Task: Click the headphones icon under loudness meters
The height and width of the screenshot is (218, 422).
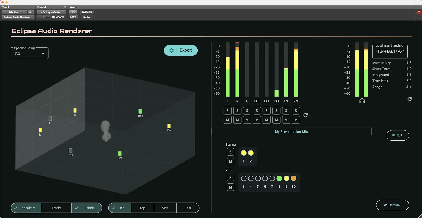Action: click(362, 101)
